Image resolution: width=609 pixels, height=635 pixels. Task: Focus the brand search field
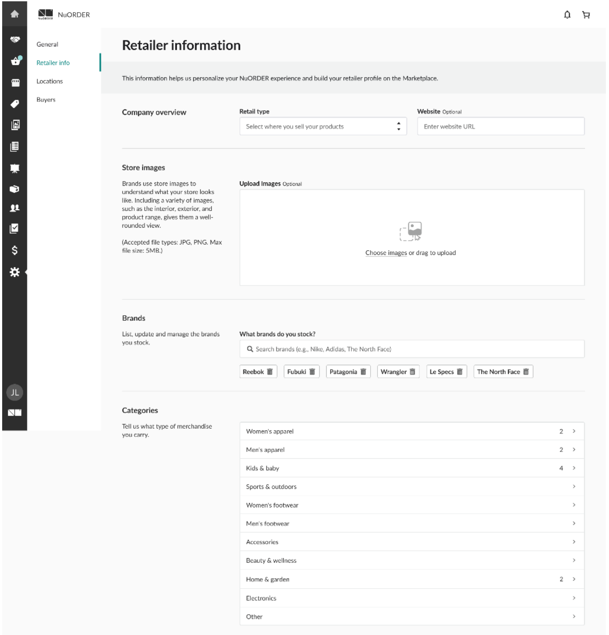[411, 349]
